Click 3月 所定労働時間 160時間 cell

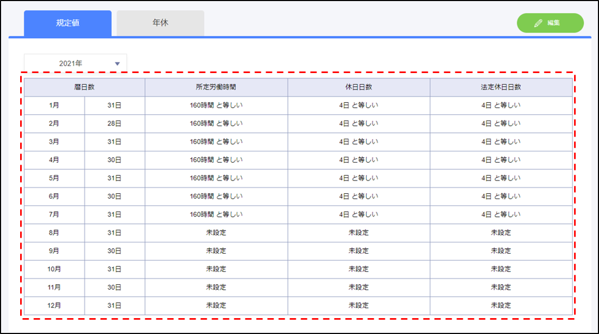pyautogui.click(x=216, y=142)
